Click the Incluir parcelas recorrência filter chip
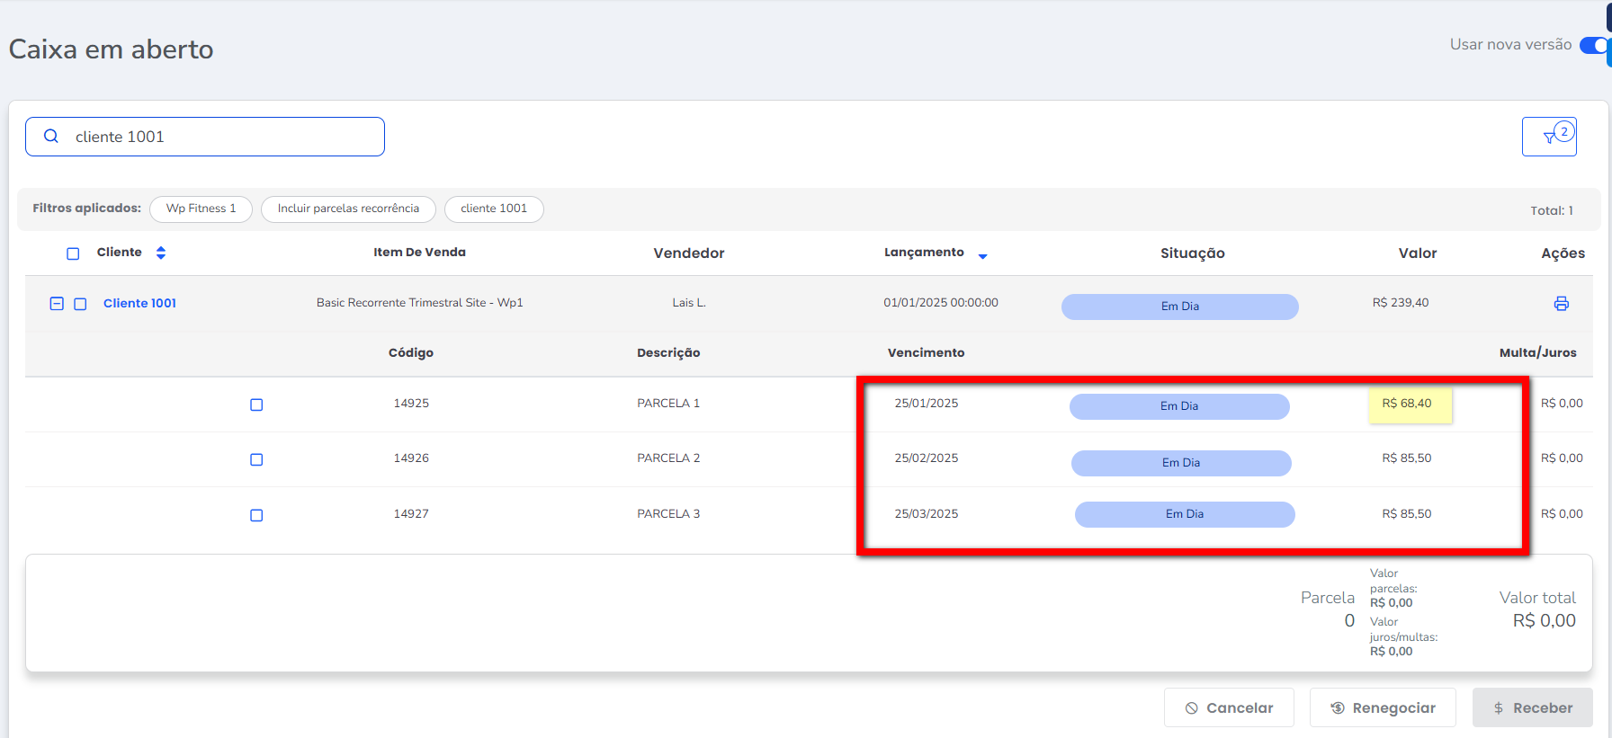This screenshot has width=1612, height=738. coord(348,209)
